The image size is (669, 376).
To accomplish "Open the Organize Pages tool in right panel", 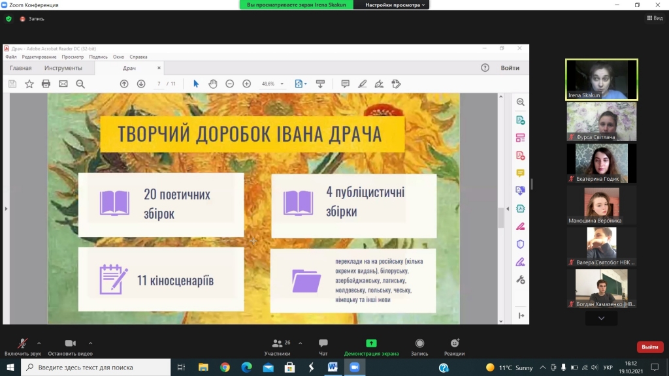I will 521,138.
